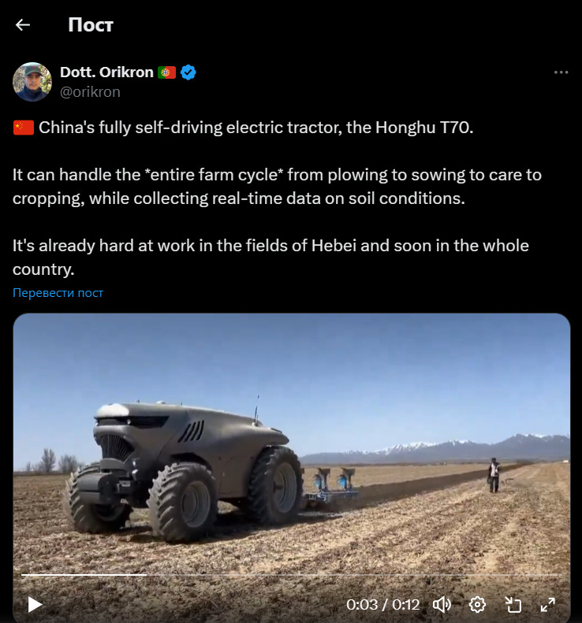
Task: Mute the video via speaker icon
Action: 442,605
